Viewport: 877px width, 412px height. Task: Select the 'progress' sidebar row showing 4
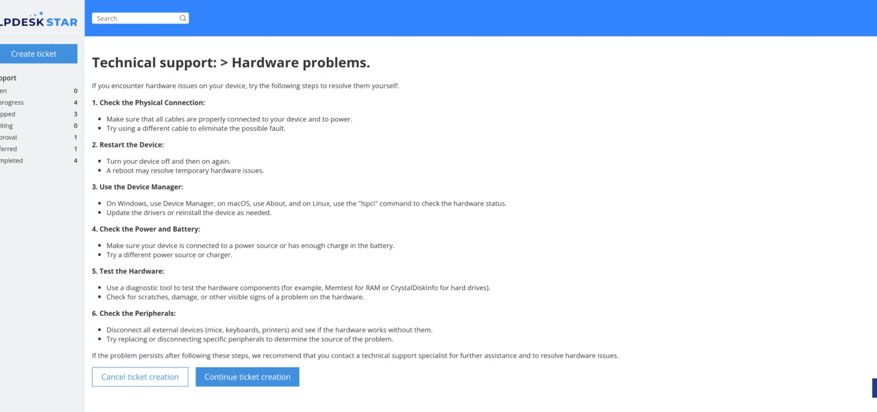[x=39, y=102]
